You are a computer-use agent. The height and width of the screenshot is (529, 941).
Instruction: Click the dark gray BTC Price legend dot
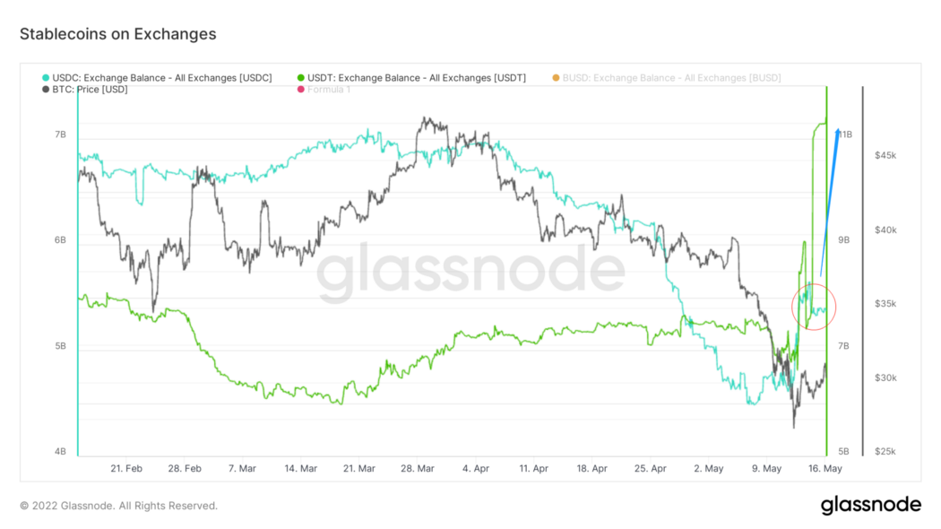47,90
